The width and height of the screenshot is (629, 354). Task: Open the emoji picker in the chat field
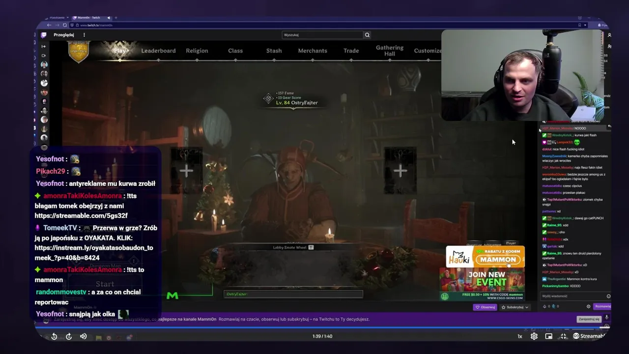[x=608, y=296]
